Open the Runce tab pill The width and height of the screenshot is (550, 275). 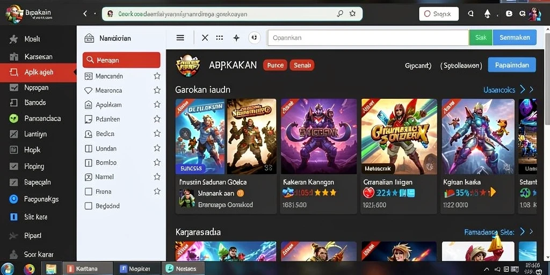276,65
